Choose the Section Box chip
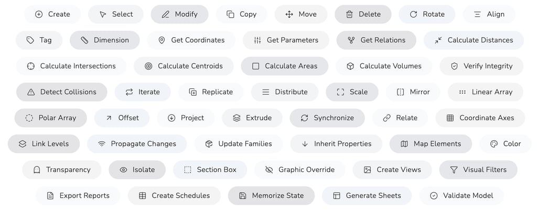 coord(209,170)
